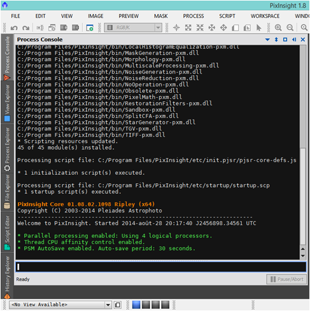The height and width of the screenshot is (311, 310).
Task: Click the copy-view icon beside view selector
Action: point(118,305)
